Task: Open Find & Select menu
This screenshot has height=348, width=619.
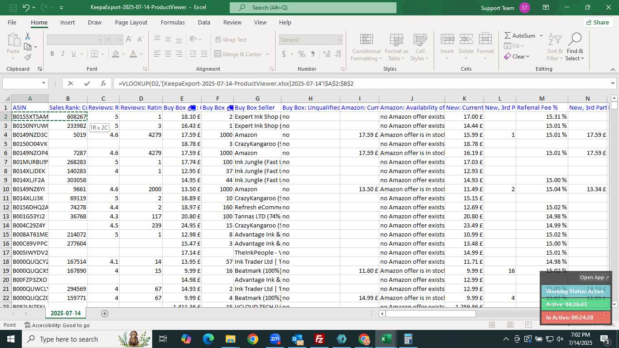Action: pos(575,47)
